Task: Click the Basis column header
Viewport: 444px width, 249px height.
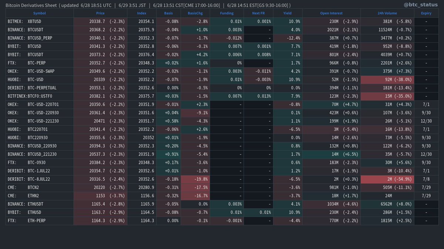Action: 168,13
